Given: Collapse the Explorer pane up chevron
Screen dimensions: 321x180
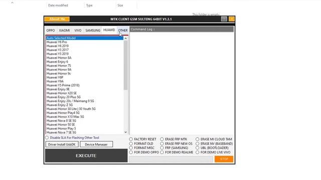Looking at the screenshot, I should click(12, 2).
